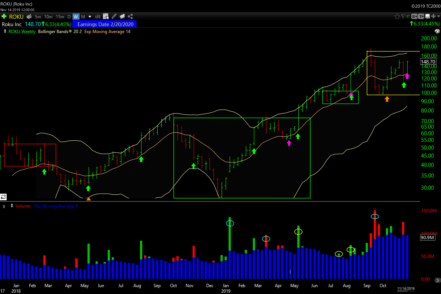The height and width of the screenshot is (294, 441).
Task: Open the T dropdown button
Action: [x=421, y=16]
